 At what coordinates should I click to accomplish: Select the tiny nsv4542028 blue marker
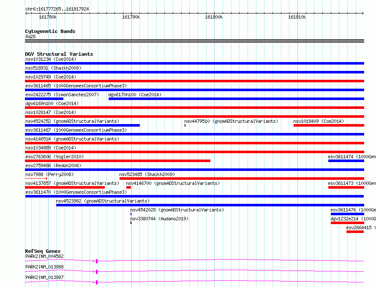click(131, 214)
